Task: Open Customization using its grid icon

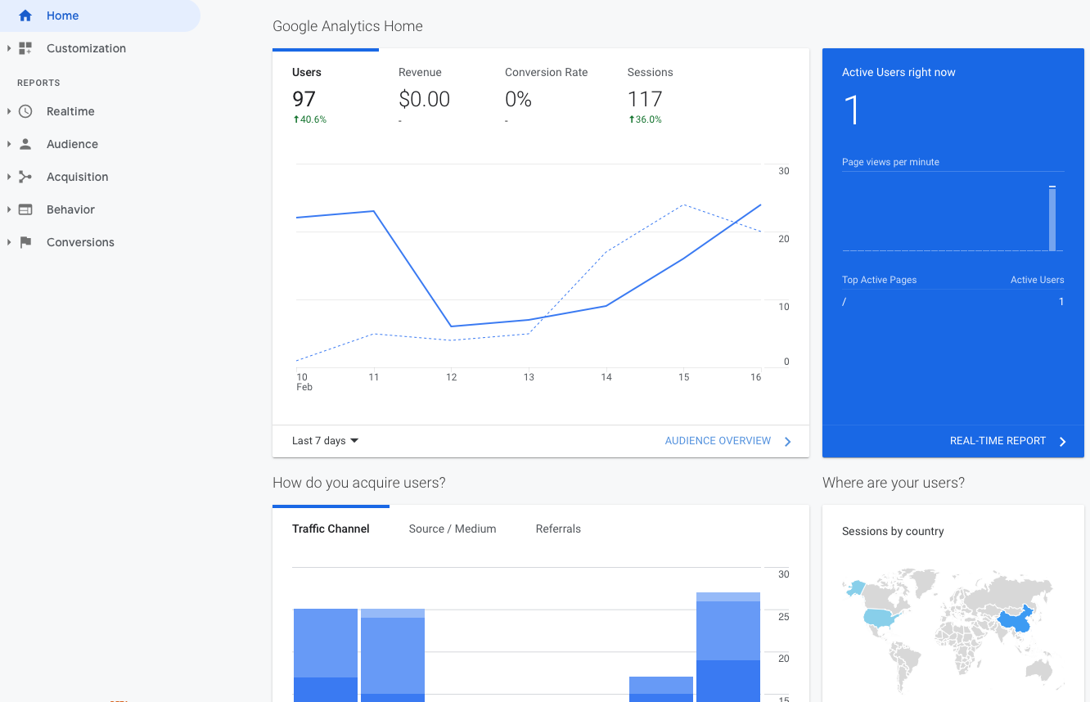Action: (27, 48)
